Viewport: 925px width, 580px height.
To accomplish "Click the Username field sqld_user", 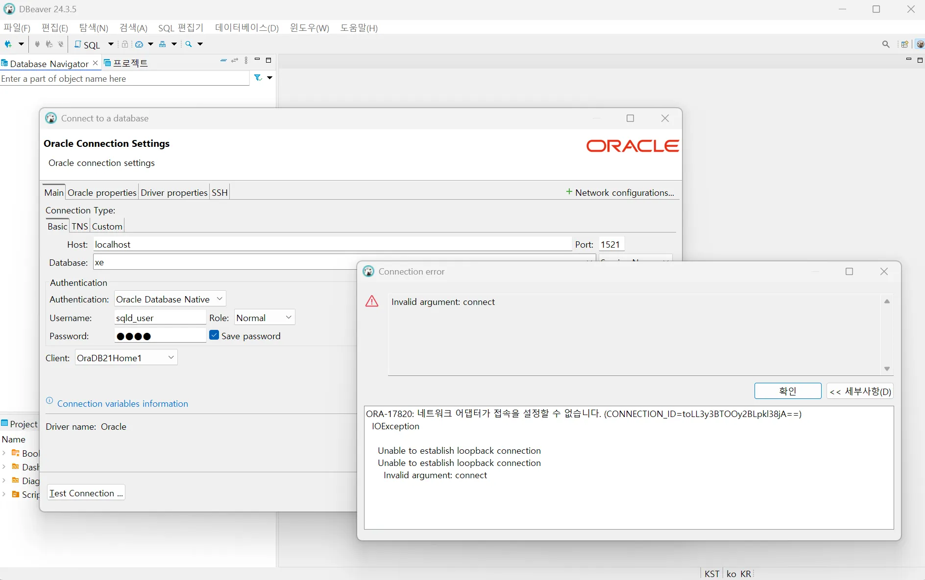I will [160, 318].
